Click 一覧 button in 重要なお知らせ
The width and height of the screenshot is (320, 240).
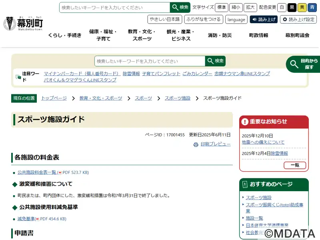295,165
